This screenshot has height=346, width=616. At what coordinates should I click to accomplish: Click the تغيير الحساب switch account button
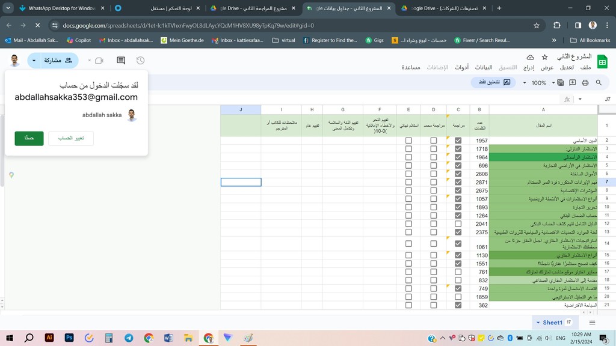point(71,138)
